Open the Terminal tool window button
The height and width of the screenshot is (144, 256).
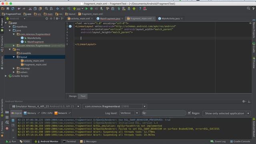point(69,142)
